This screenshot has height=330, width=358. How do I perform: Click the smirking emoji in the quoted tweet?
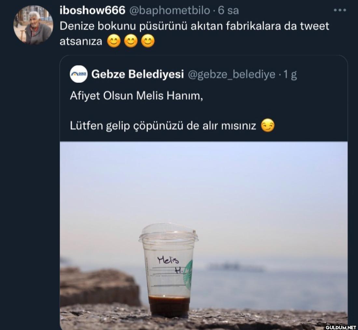click(x=268, y=126)
